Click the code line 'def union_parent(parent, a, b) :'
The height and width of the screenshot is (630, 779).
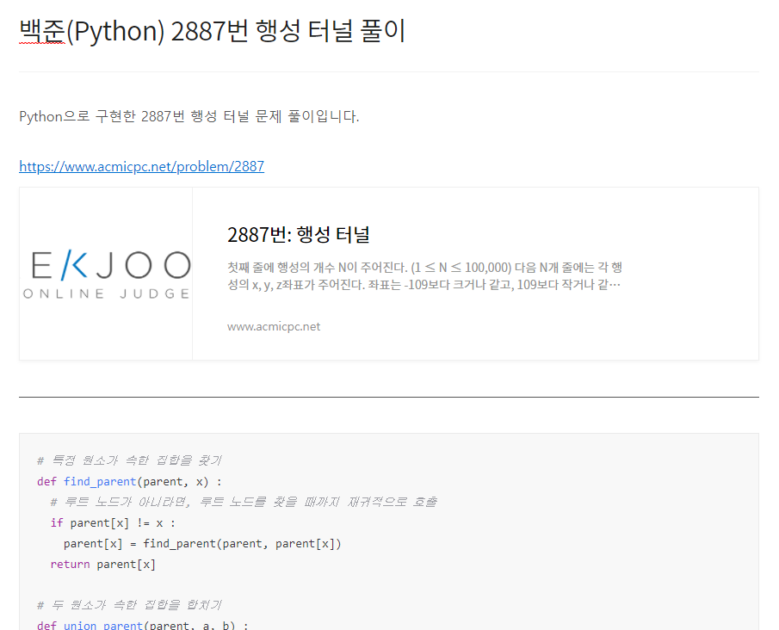(143, 625)
